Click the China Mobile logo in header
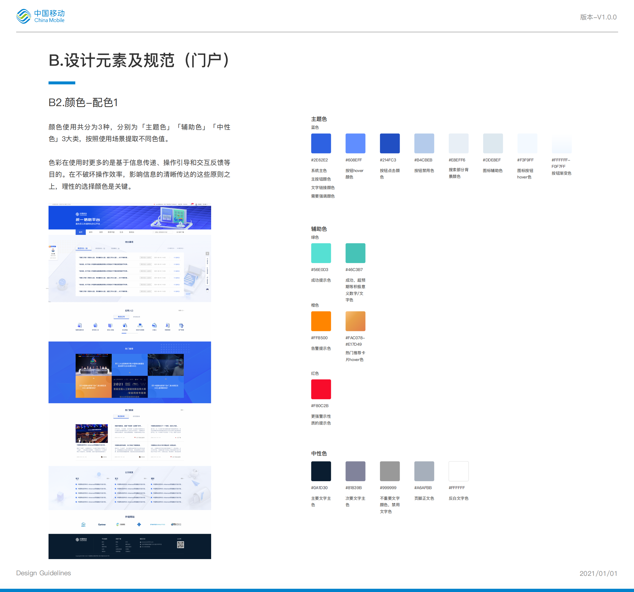634x592 pixels. pyautogui.click(x=40, y=16)
